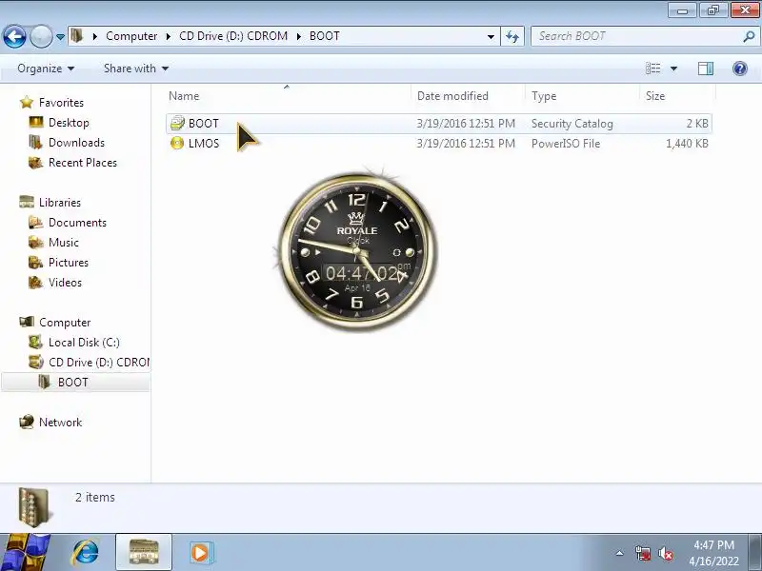Select the BOOT folder in navigation tree
The width and height of the screenshot is (762, 571).
(73, 383)
